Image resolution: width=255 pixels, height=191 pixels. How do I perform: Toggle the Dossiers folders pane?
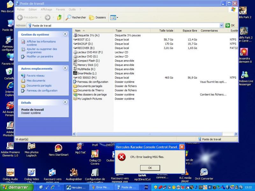(97, 18)
